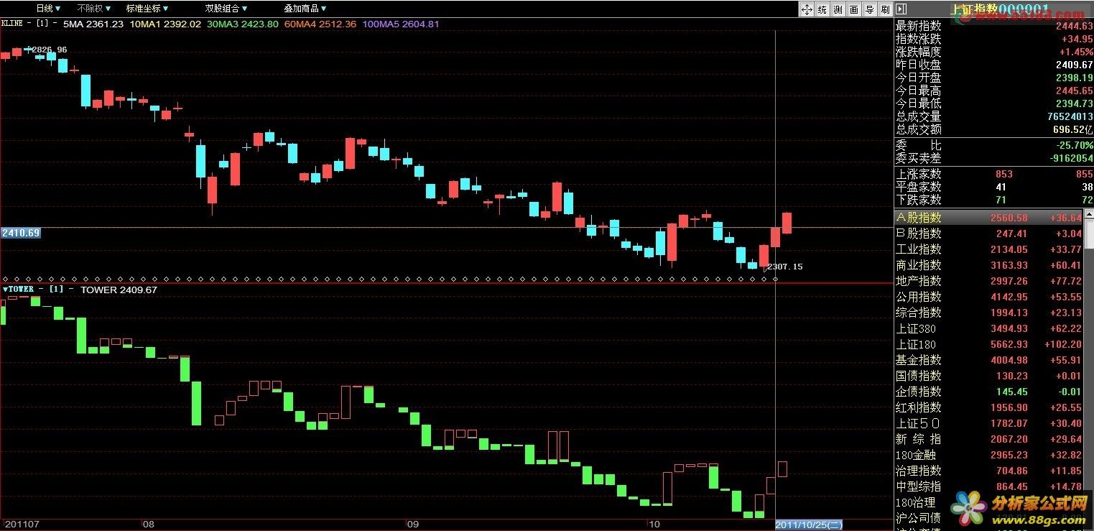
Task: Select the A股指数 row
Action: click(988, 218)
